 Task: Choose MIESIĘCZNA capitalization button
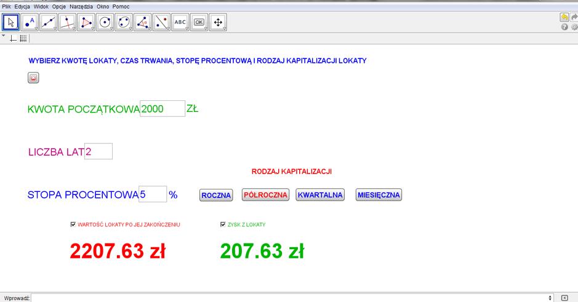click(x=379, y=195)
